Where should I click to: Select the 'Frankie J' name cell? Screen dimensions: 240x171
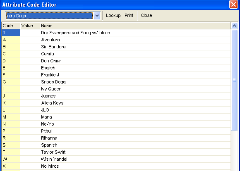coord(135,75)
